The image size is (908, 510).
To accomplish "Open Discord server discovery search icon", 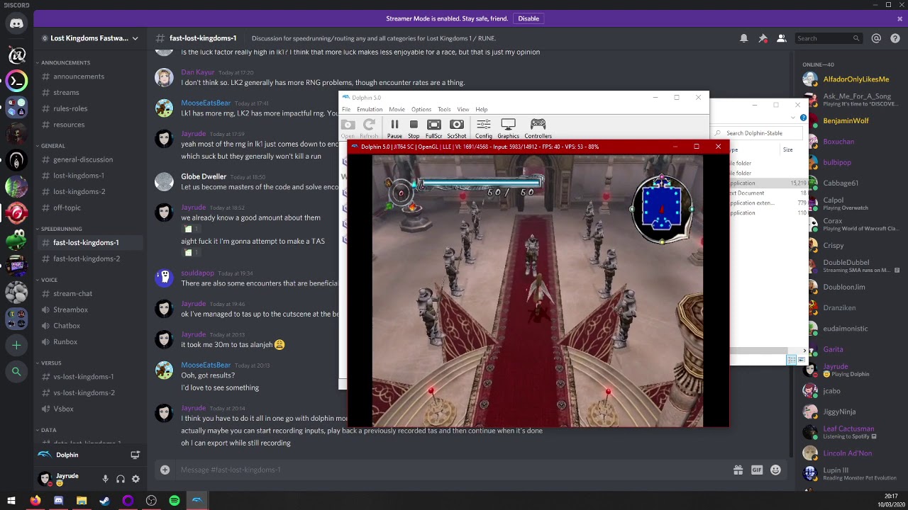I will (16, 371).
